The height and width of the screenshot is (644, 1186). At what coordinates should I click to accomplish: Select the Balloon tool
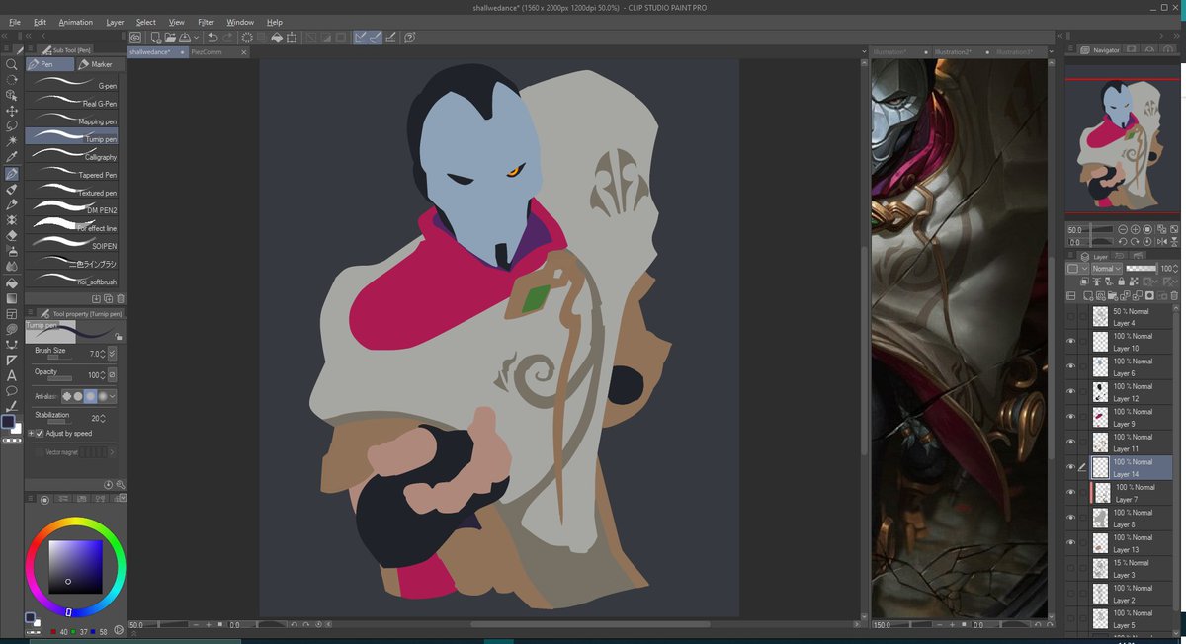(12, 391)
